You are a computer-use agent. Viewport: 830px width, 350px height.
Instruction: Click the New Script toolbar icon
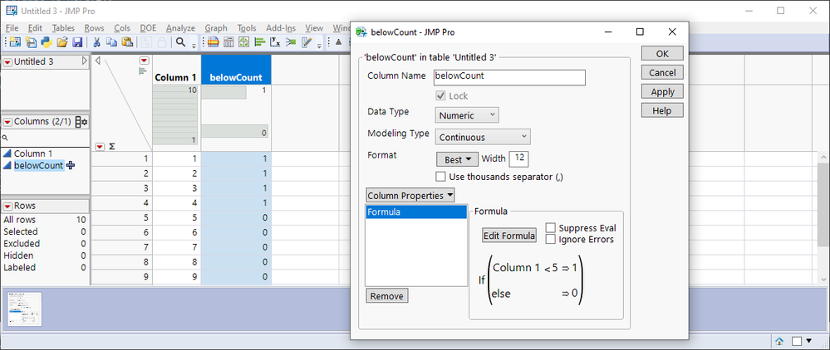click(x=32, y=42)
